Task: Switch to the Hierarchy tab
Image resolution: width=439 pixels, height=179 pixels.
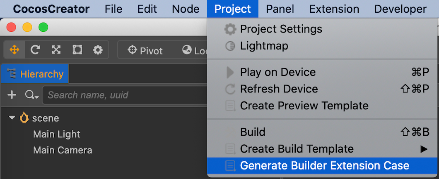Action: 35,74
